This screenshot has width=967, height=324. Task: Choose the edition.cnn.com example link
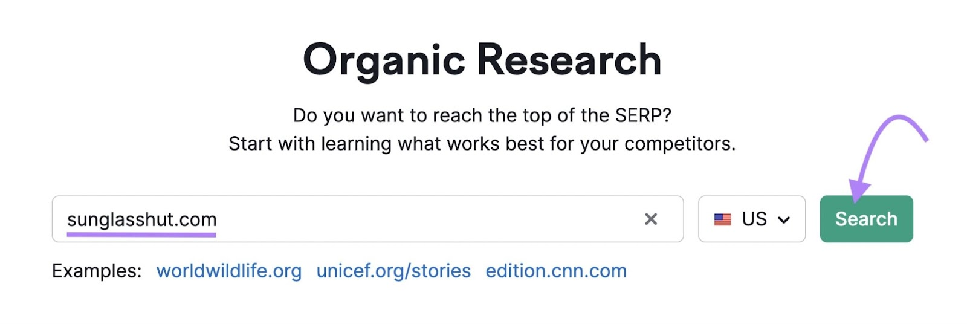coord(556,271)
